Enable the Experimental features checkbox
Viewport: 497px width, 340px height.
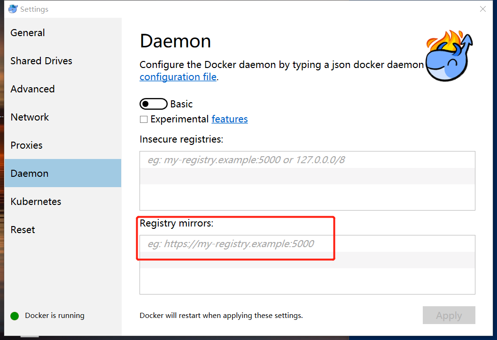pyautogui.click(x=144, y=120)
